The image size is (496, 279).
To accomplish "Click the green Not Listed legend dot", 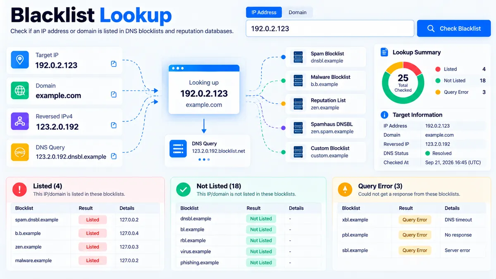I will pos(438,81).
